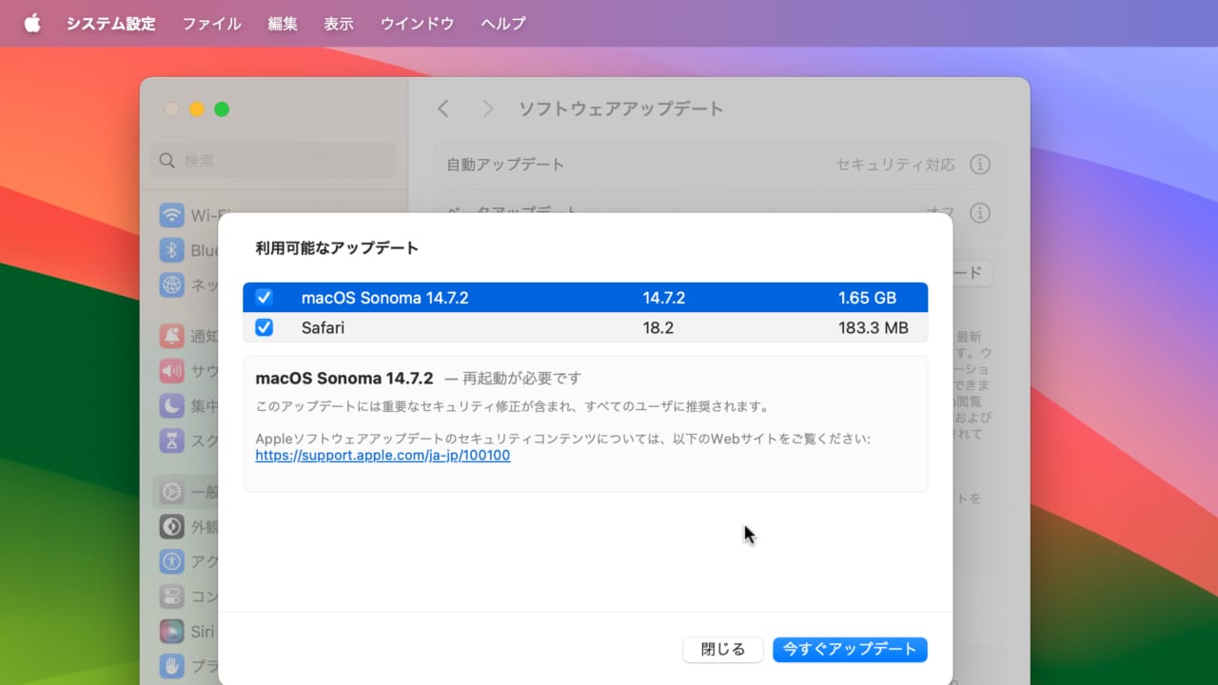Image resolution: width=1218 pixels, height=685 pixels.
Task: Click the 今すぐアップデート button
Action: [850, 650]
